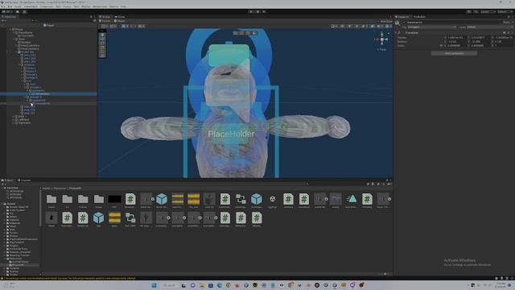Select the first folder in the Project grid

click(x=51, y=199)
